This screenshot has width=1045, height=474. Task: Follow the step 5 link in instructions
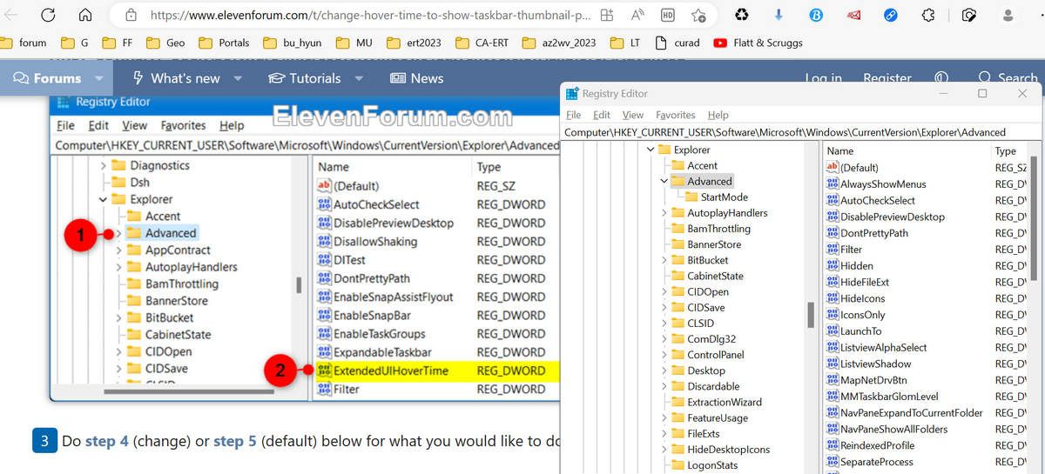pos(235,441)
